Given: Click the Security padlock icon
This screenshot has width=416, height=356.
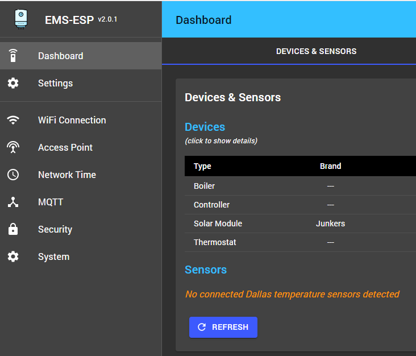Looking at the screenshot, I should [x=13, y=229].
